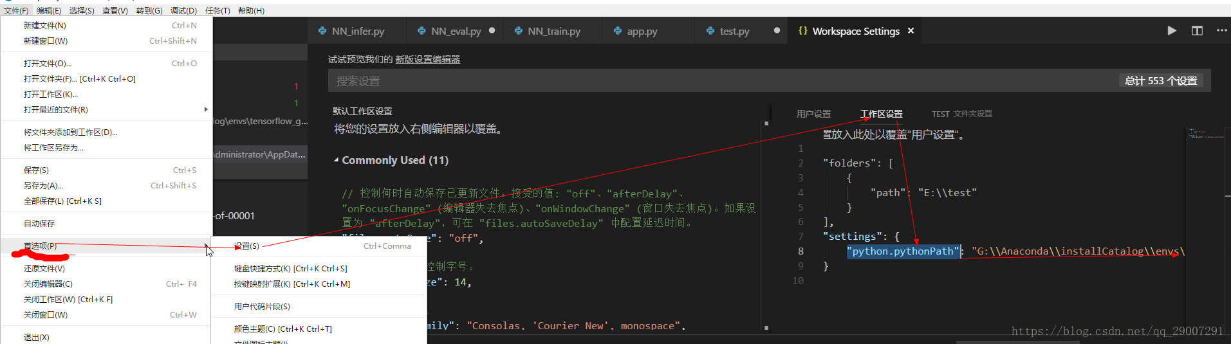Choose 另存为(A)... menu entry
This screenshot has height=344, width=1231.
point(107,185)
